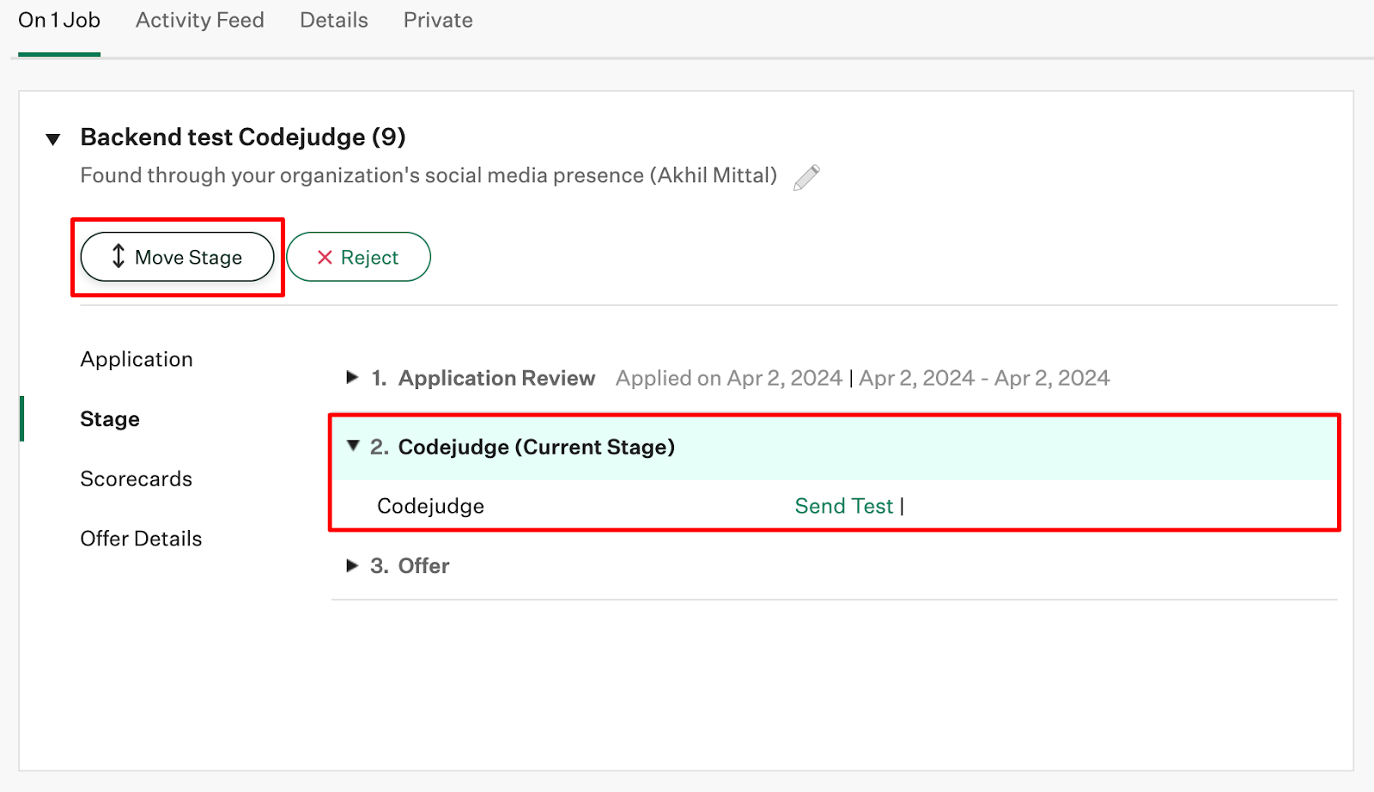1374x792 pixels.
Task: Click the '2. Codejudge (Current Stage)' title
Action: [x=523, y=447]
